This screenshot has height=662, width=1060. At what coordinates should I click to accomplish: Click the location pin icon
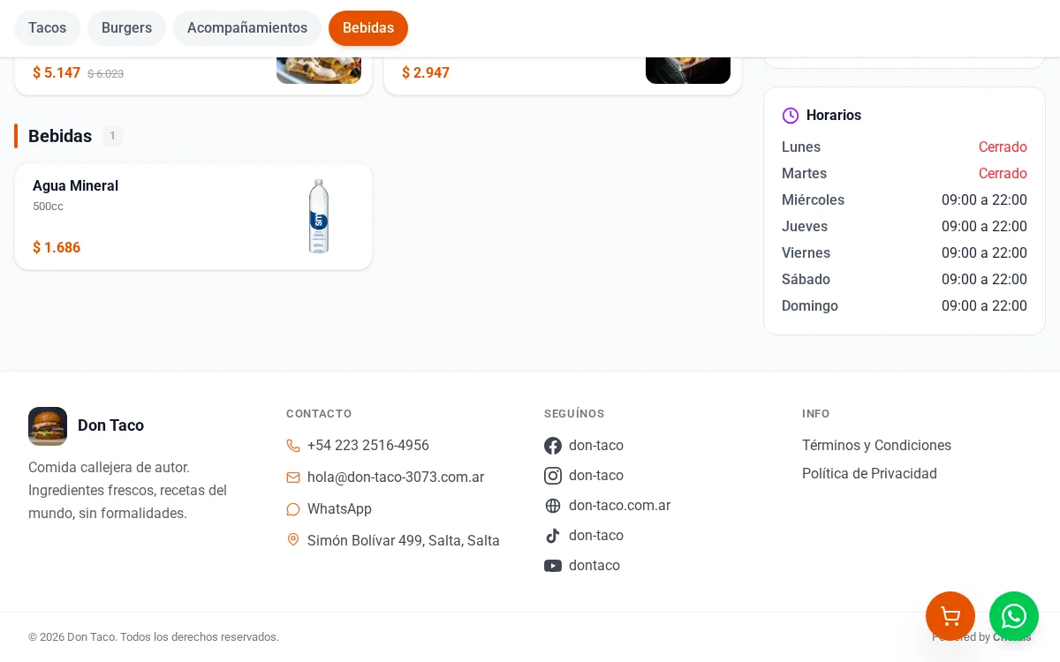tap(293, 539)
